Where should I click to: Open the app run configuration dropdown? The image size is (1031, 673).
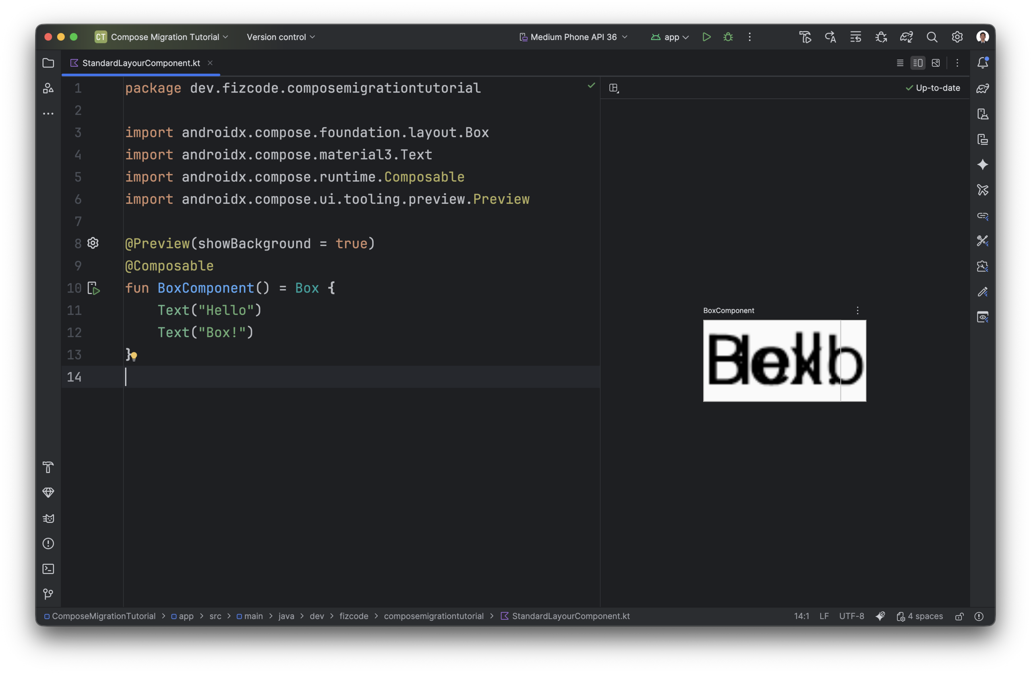point(670,37)
